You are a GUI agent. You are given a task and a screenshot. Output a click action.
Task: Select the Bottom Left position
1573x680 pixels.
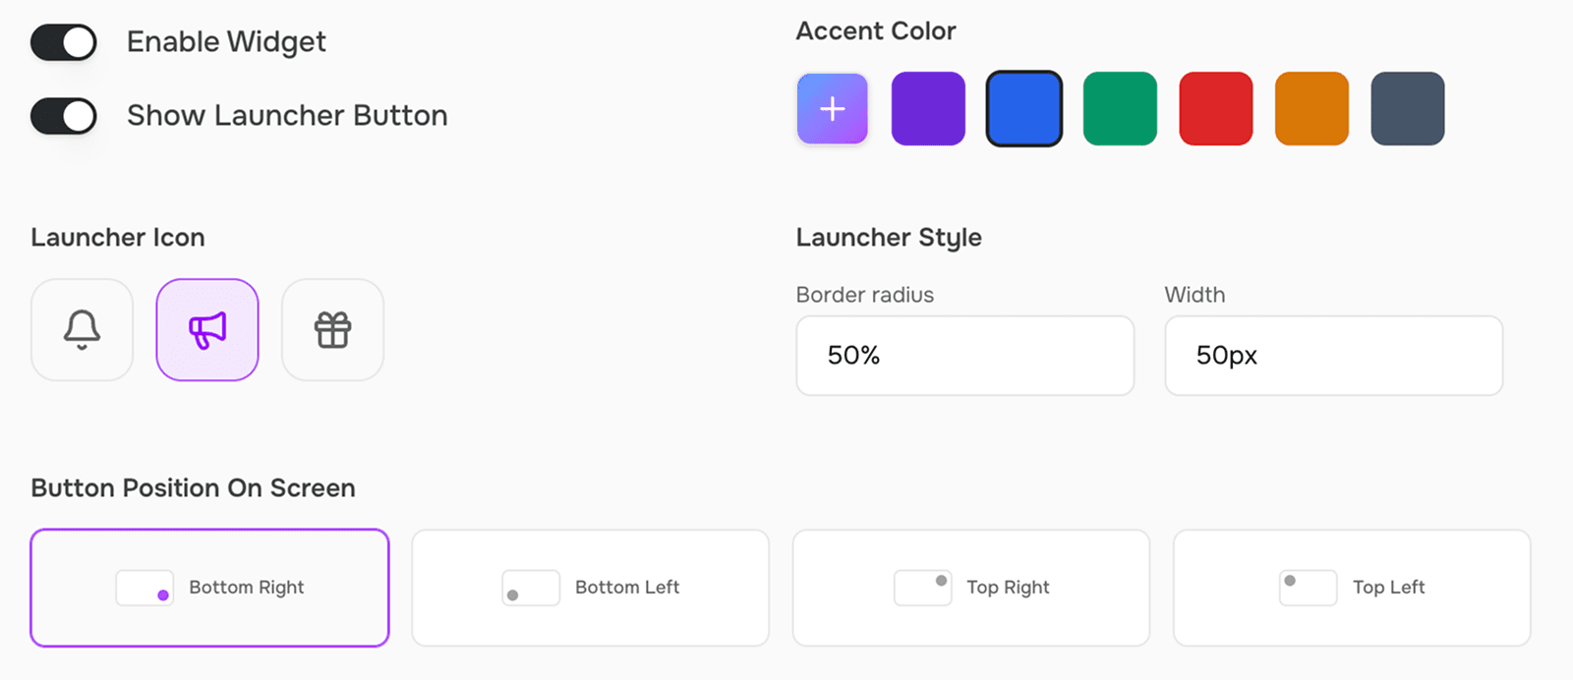(589, 588)
